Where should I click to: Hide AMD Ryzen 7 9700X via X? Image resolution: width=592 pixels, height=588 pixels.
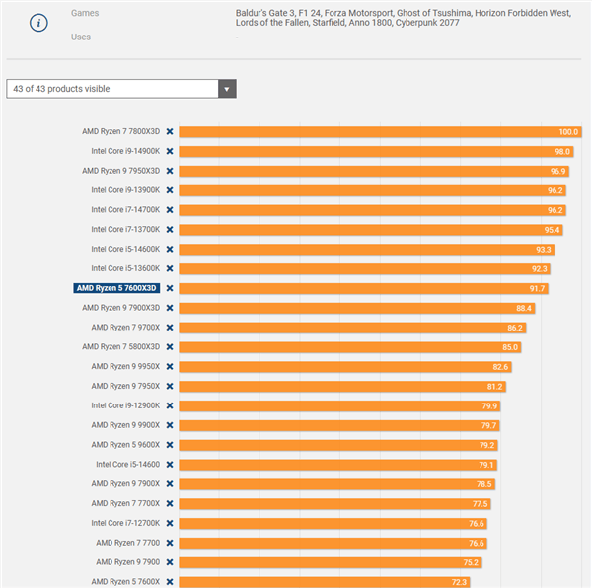[x=170, y=328]
